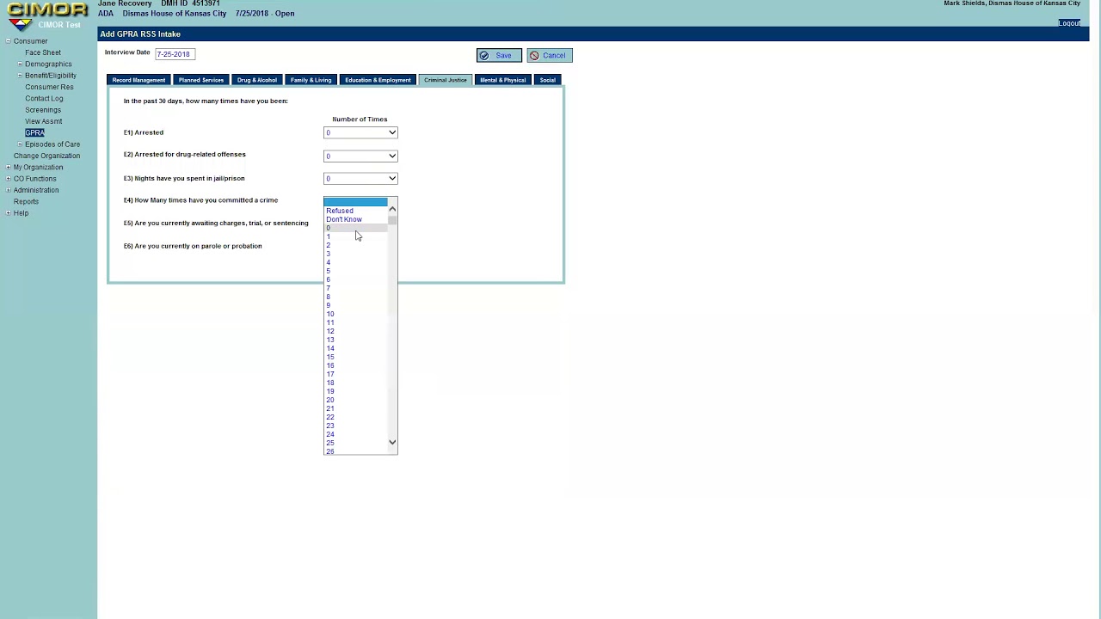Select the blank option in list
The image size is (1101, 619).
tap(355, 202)
